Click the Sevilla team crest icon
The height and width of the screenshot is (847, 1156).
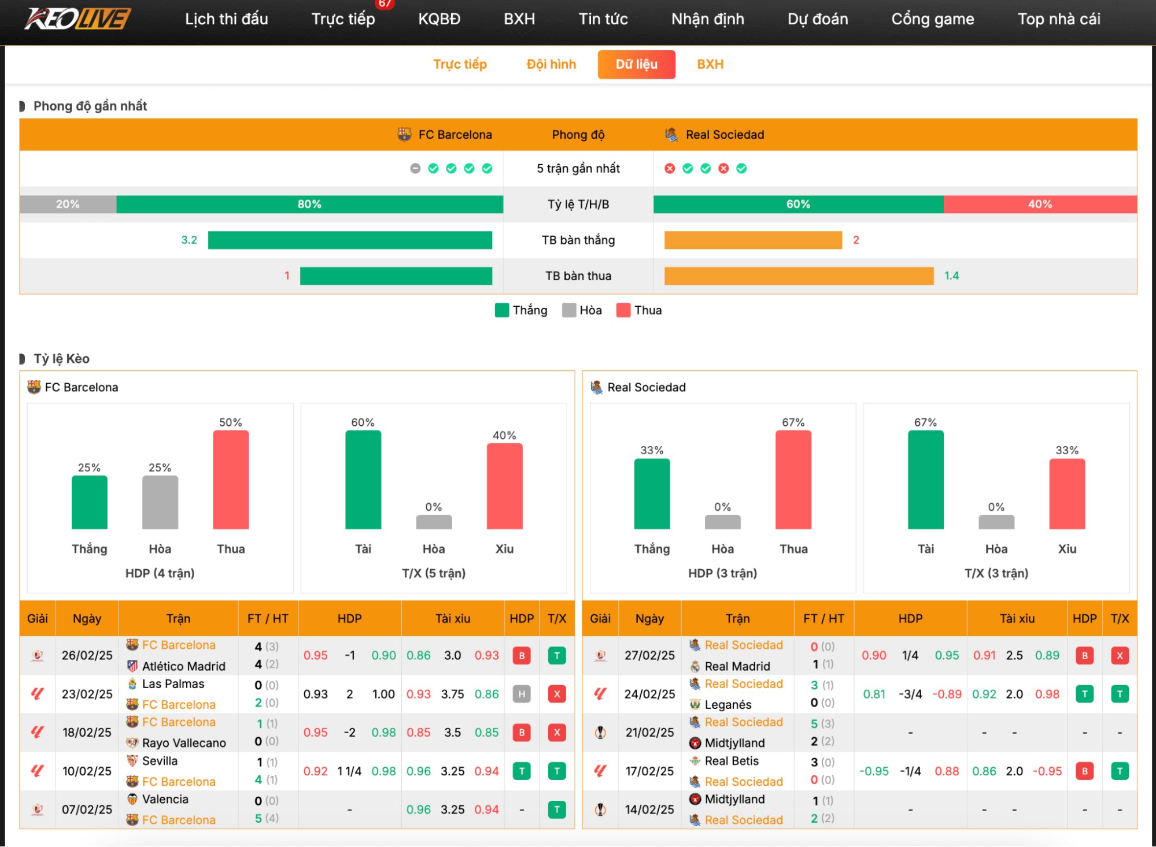(x=132, y=761)
